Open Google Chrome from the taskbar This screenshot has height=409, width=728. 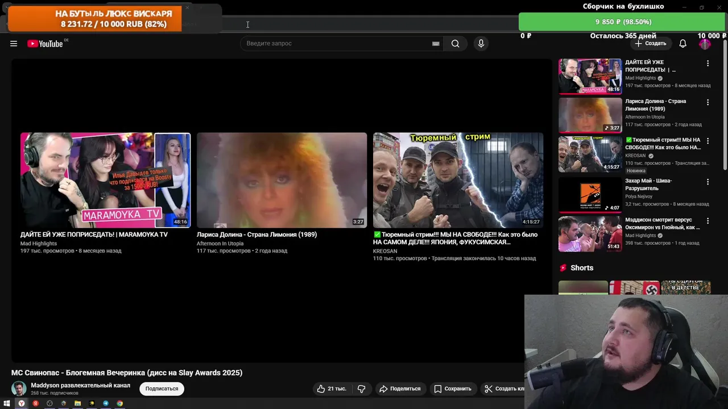point(120,403)
